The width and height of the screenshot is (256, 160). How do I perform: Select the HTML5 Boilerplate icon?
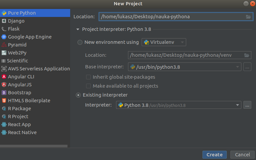4,101
